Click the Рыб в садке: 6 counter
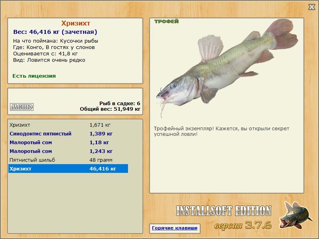 (120, 104)
